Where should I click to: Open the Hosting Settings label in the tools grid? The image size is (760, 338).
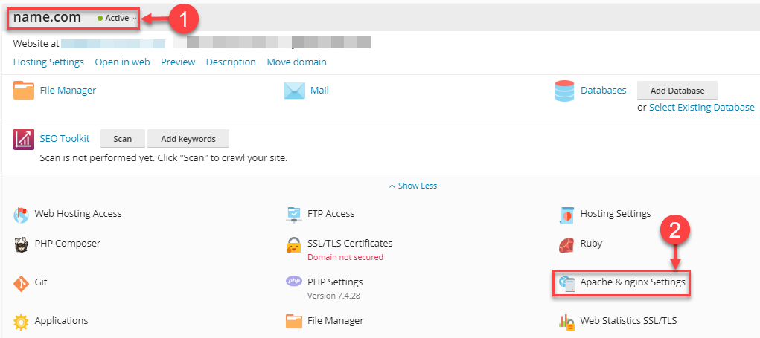(616, 213)
